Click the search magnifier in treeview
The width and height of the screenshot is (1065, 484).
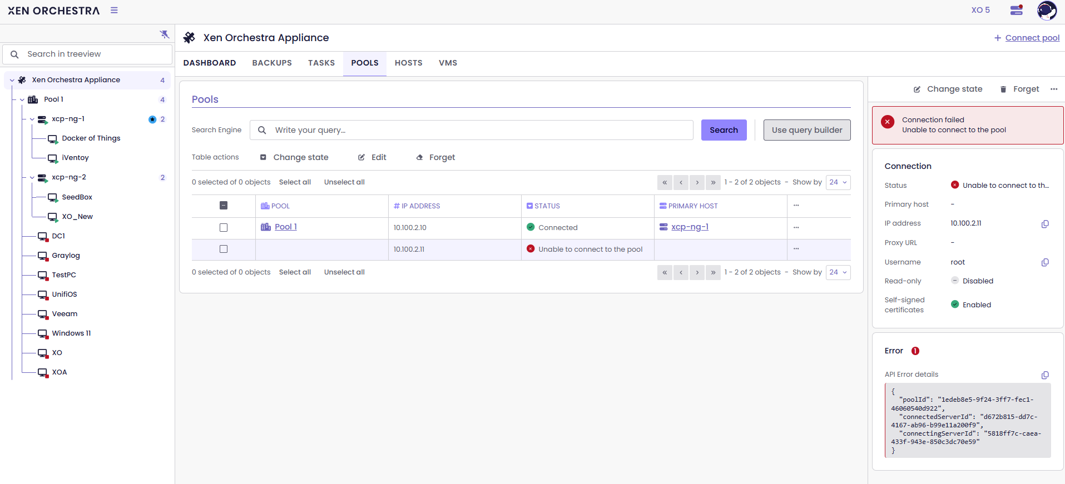[x=14, y=54]
